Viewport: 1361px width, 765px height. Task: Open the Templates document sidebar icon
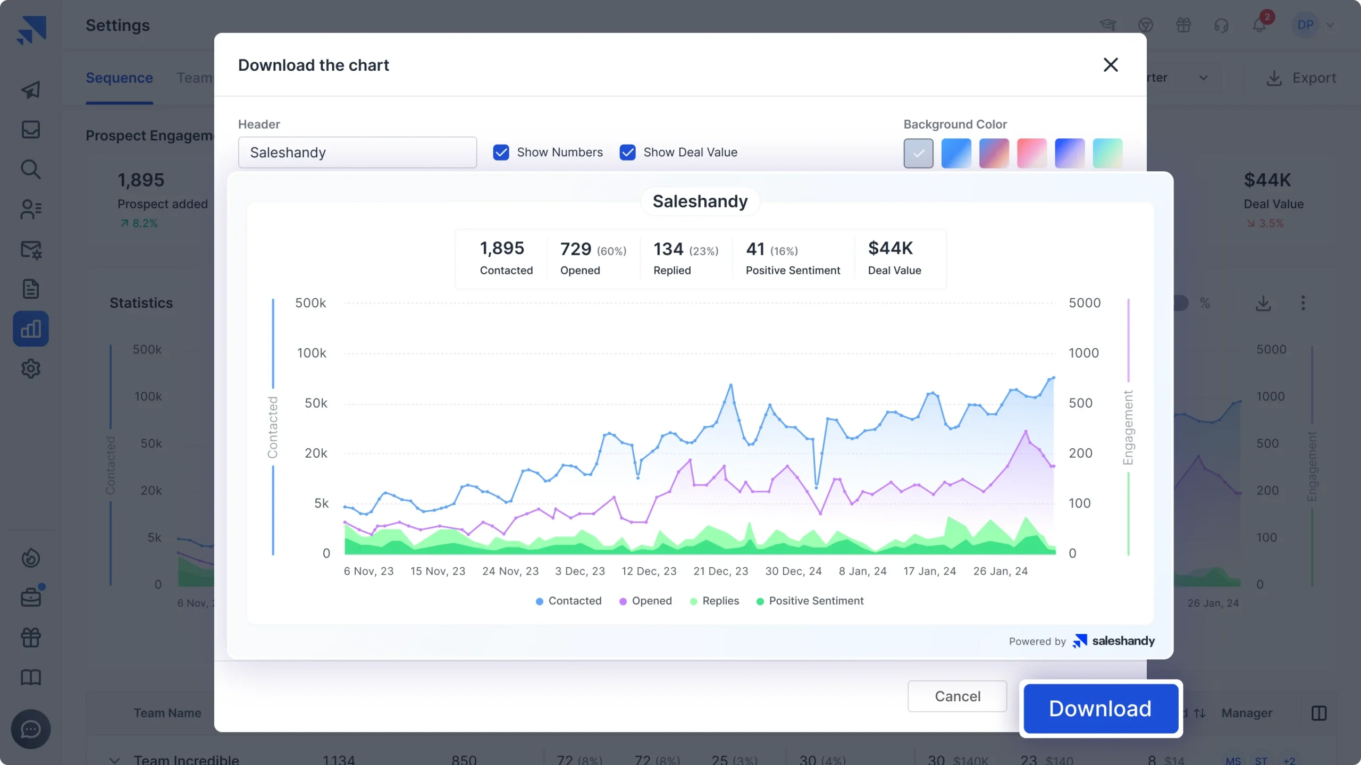tap(31, 289)
